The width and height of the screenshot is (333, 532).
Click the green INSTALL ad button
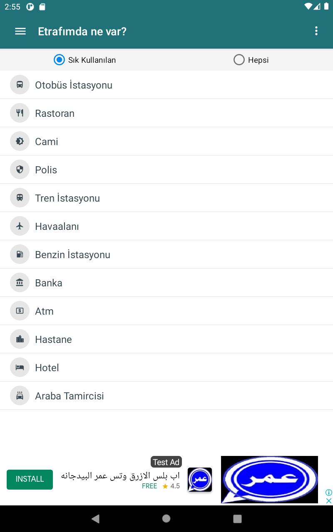click(x=30, y=479)
